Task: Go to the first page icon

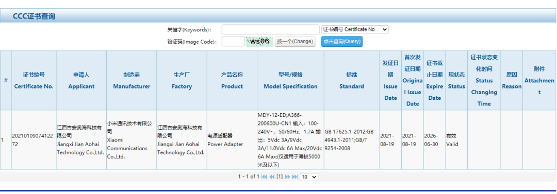Action: click(x=264, y=177)
